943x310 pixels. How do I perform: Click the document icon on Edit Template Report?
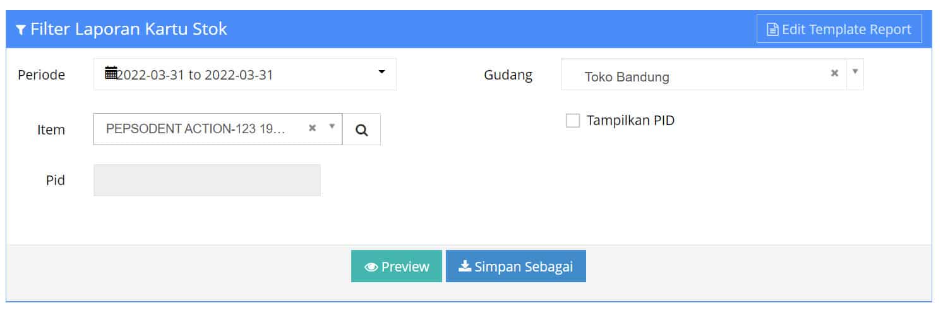pos(772,30)
